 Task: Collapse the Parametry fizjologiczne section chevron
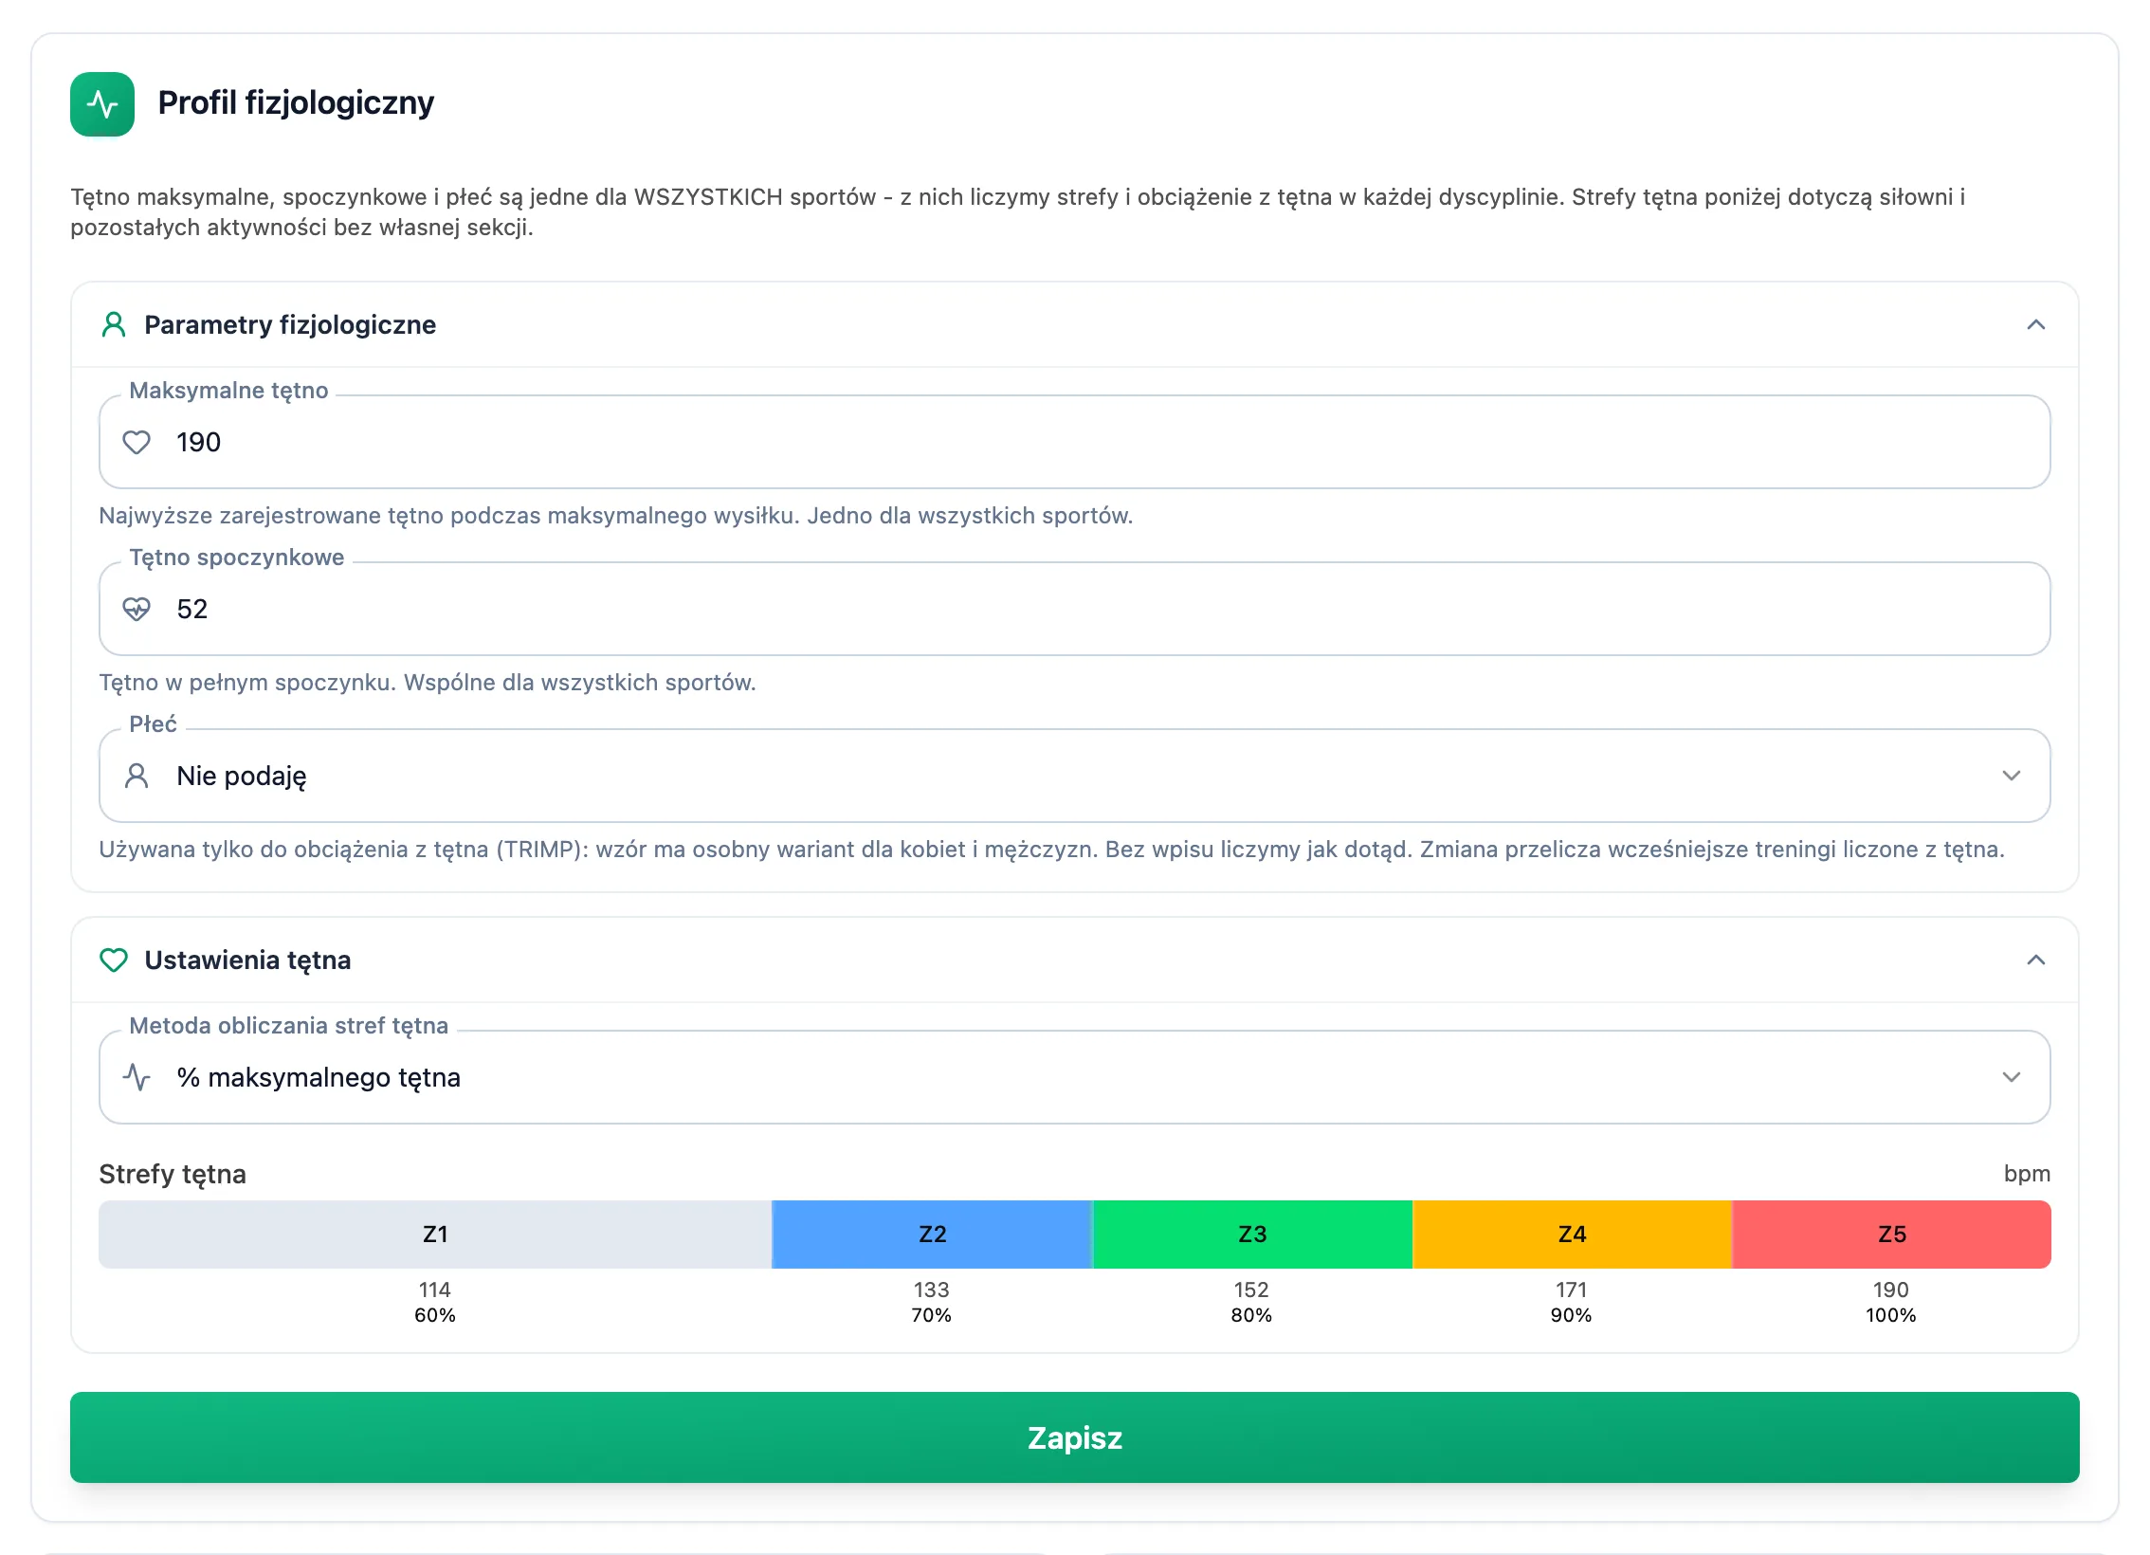[2035, 325]
